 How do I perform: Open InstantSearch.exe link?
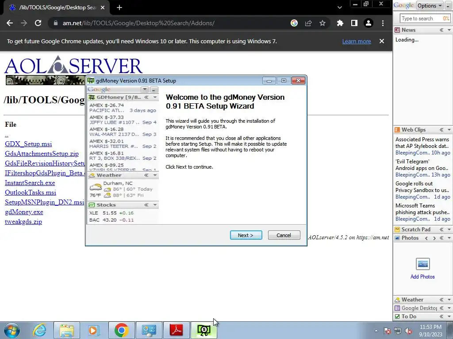30,183
